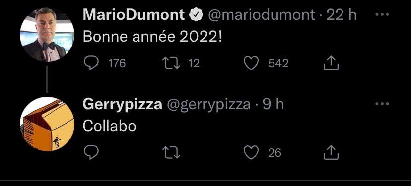Share Gerrypizza's Collabo tweet

[x=331, y=152]
